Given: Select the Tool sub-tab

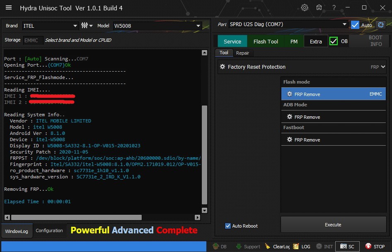Looking at the screenshot, I should pos(224,53).
